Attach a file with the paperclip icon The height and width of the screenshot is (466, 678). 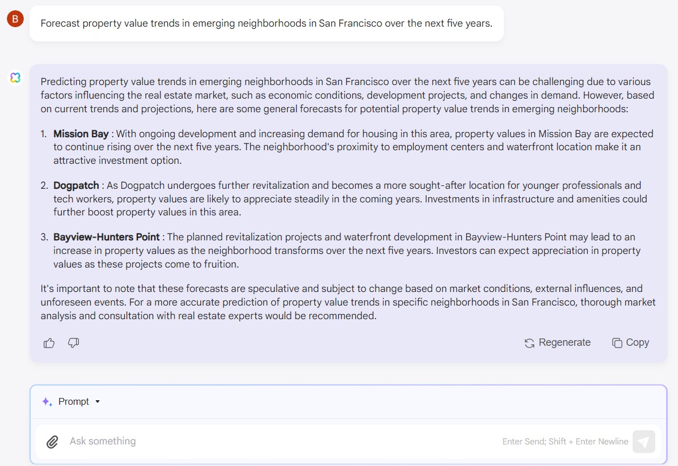pyautogui.click(x=52, y=442)
